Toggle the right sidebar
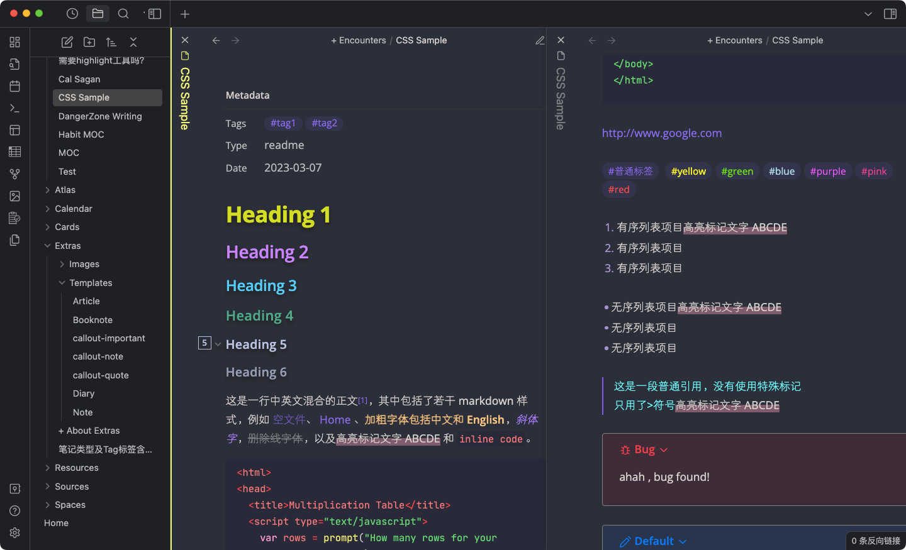 [x=890, y=14]
